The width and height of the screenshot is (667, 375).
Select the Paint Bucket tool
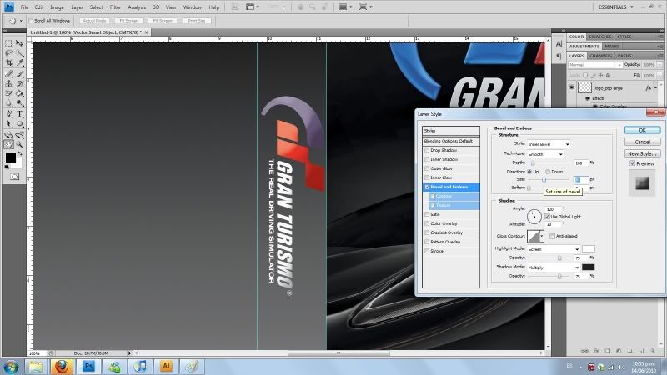(x=19, y=93)
